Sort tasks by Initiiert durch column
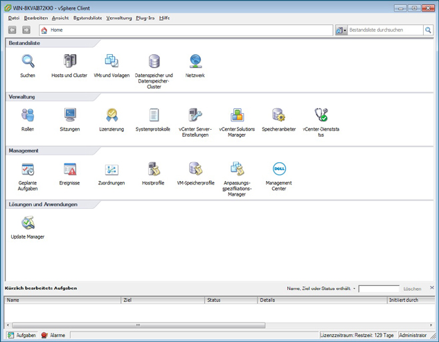 (x=411, y=300)
